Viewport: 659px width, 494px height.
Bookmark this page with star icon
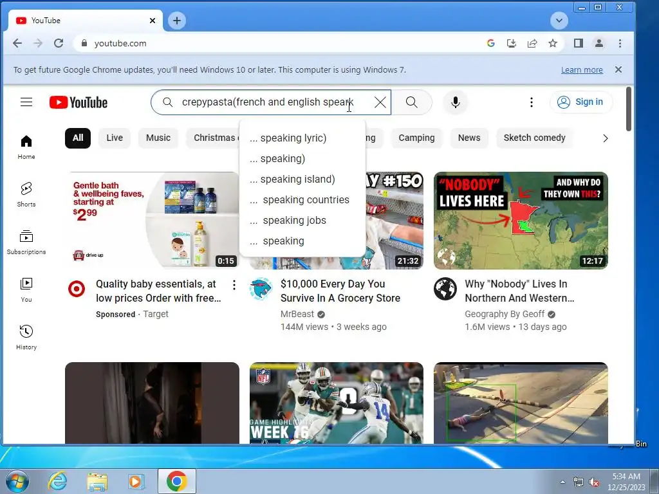(553, 43)
